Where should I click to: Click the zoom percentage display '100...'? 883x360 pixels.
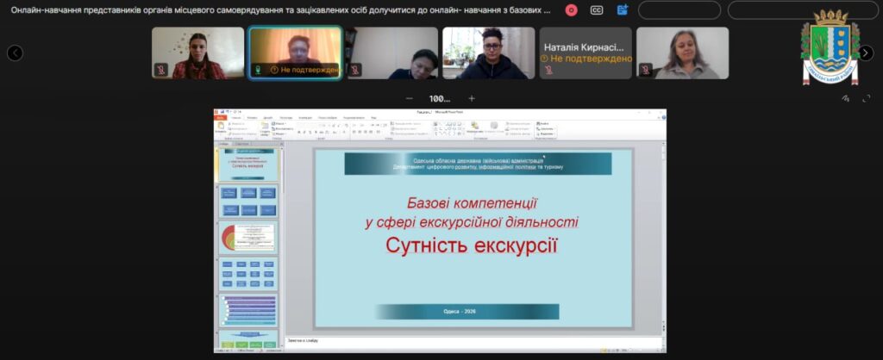tap(440, 98)
